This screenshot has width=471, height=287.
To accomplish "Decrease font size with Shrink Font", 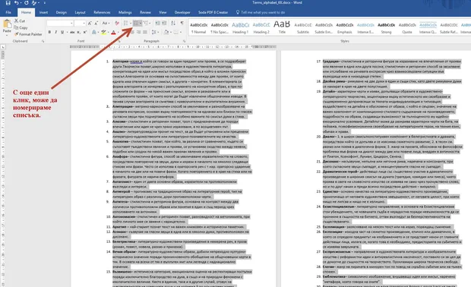I will click(96, 23).
